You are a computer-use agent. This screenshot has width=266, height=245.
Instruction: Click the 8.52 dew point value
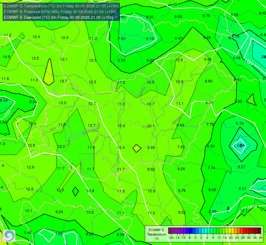[182, 212]
